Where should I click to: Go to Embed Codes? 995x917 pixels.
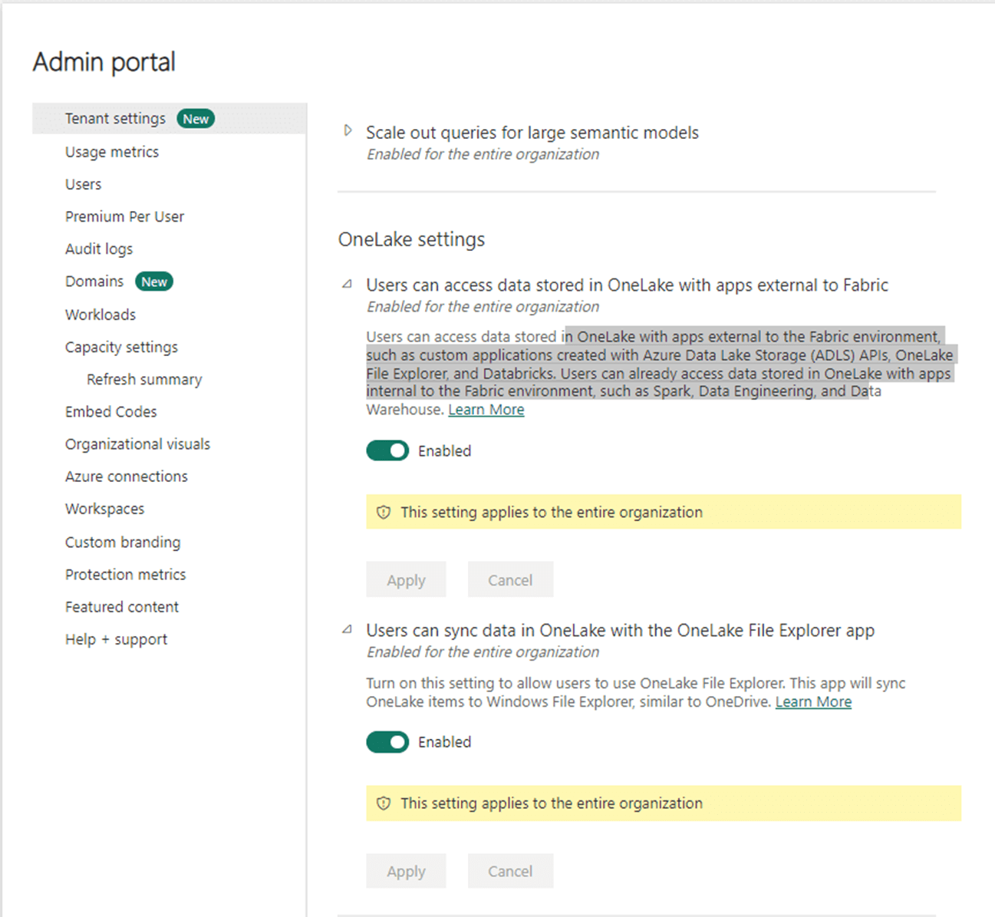pyautogui.click(x=110, y=411)
